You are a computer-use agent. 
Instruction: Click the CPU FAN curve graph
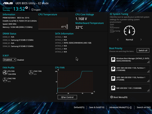[75, 82]
